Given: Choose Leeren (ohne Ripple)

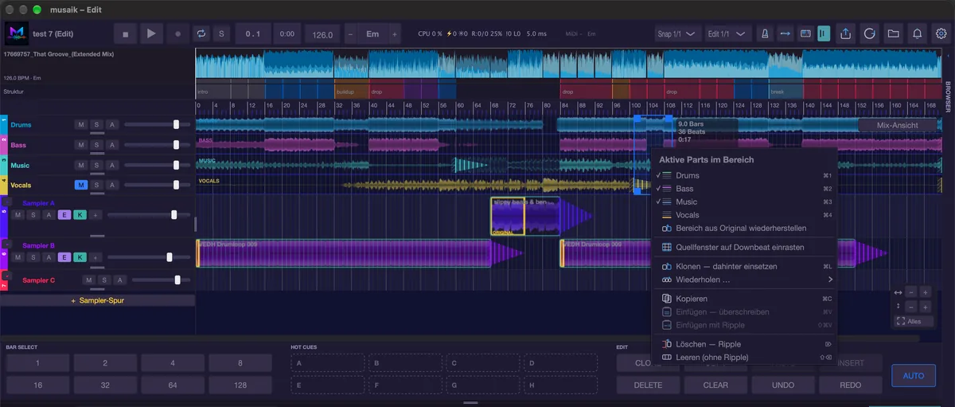Looking at the screenshot, I should click(744, 358).
